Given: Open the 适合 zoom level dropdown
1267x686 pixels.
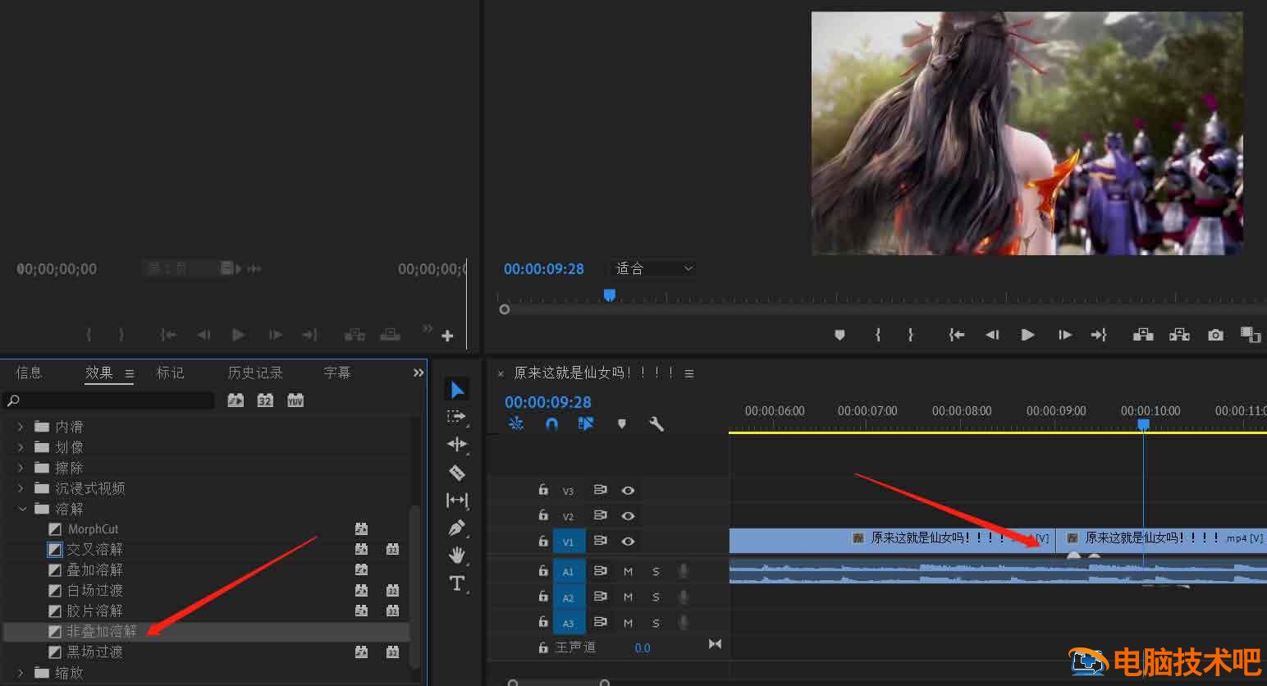Looking at the screenshot, I should (653, 268).
